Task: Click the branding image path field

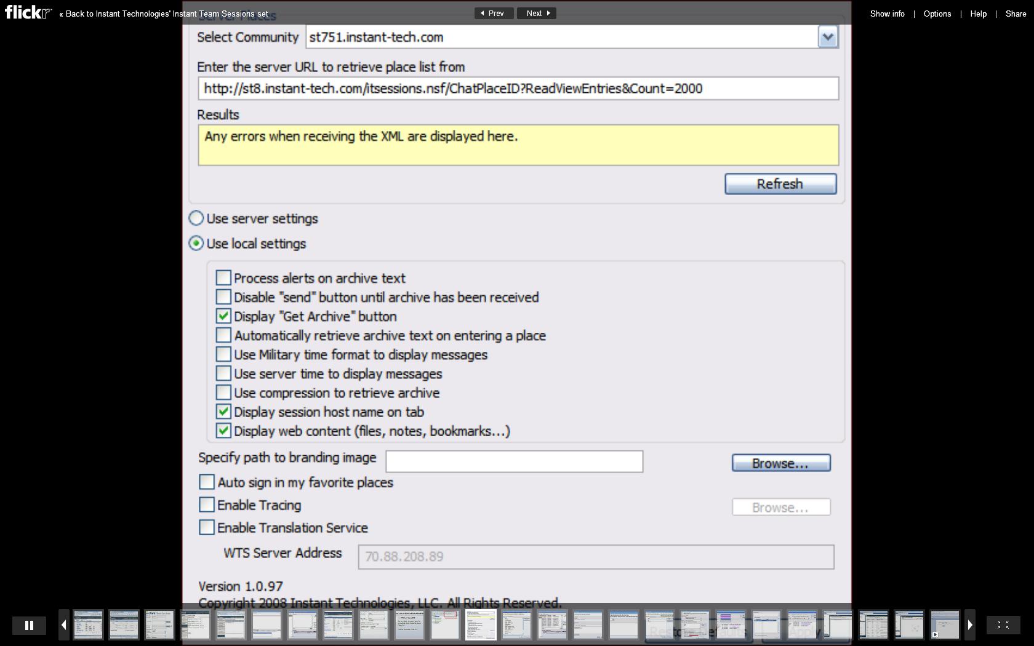Action: (x=515, y=461)
